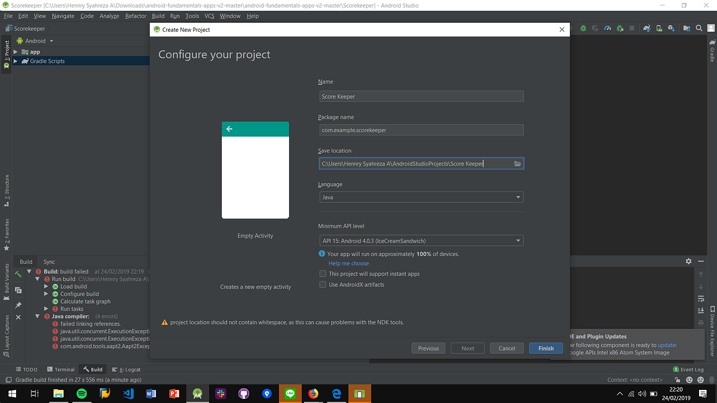The height and width of the screenshot is (403, 717).
Task: Open Visual Studio Code from taskbar
Action: pyautogui.click(x=128, y=394)
